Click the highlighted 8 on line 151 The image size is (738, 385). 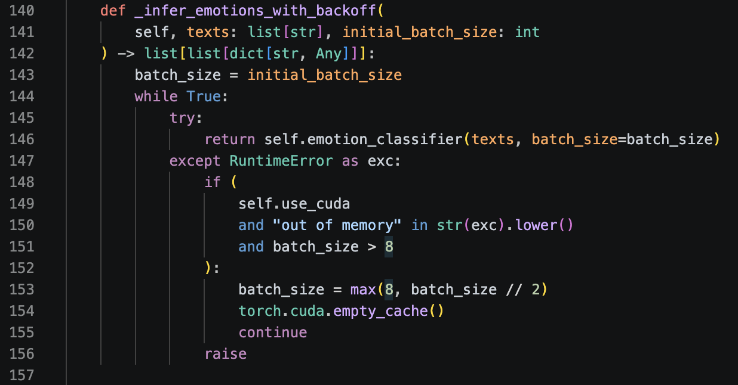(389, 247)
